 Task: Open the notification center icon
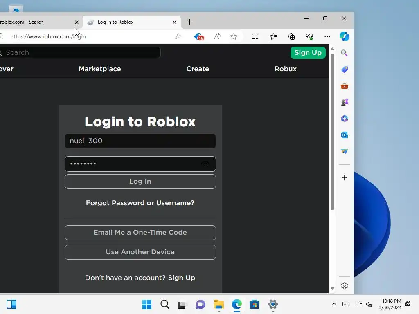click(408, 304)
